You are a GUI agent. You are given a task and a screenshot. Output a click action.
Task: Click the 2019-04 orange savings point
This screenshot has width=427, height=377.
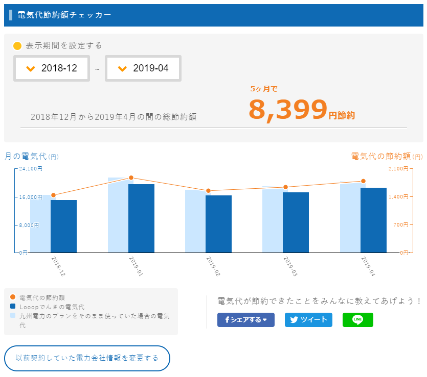coord(363,181)
